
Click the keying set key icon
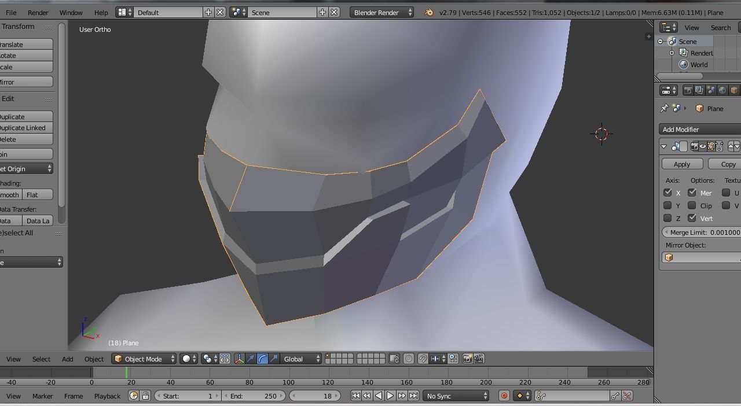click(541, 396)
